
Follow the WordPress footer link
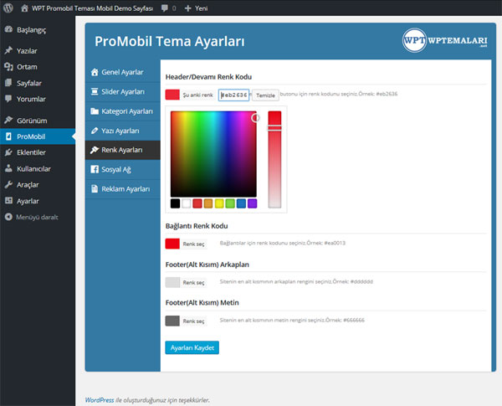[x=100, y=400]
